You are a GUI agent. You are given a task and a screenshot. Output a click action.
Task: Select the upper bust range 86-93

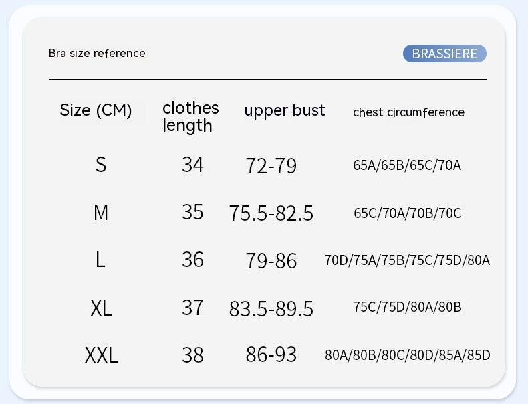pyautogui.click(x=271, y=355)
